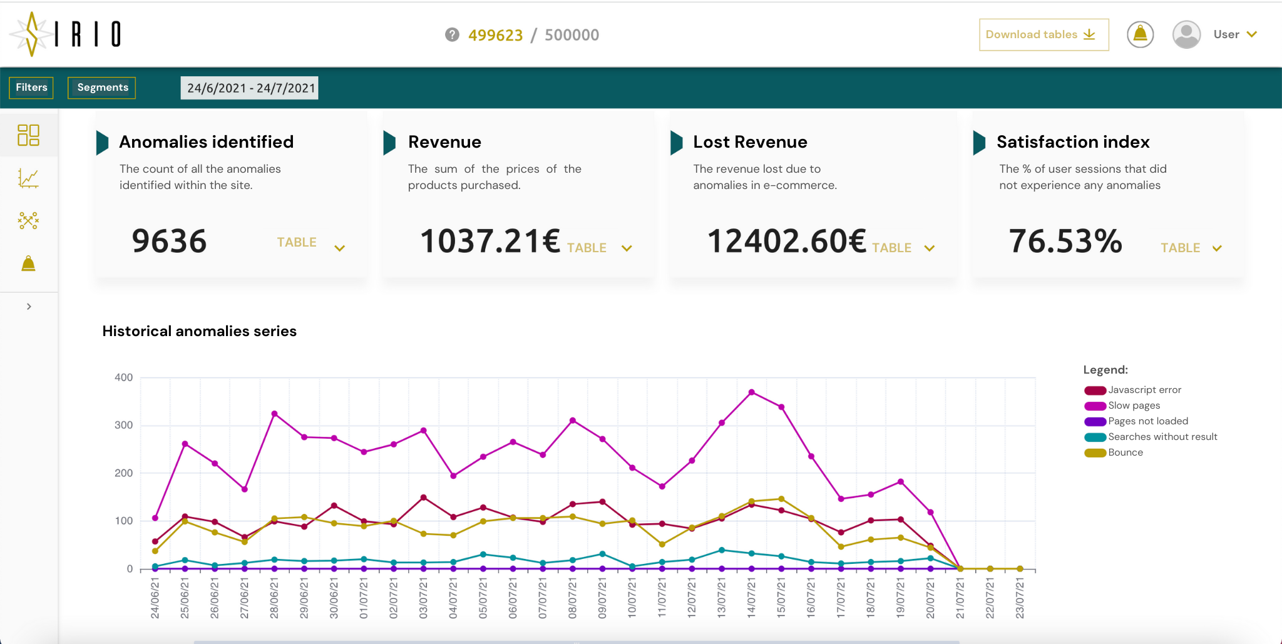Click Historical anomalies series heading

click(x=199, y=331)
